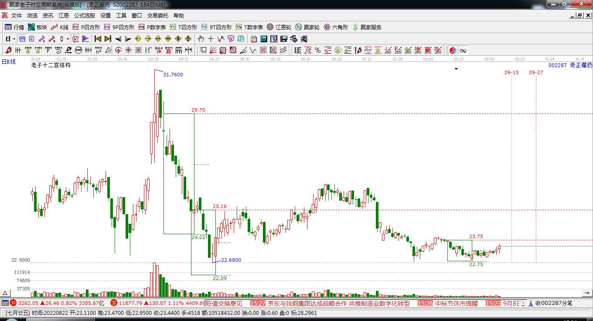
Task: Open the calculator icon
Action: coord(264,39)
